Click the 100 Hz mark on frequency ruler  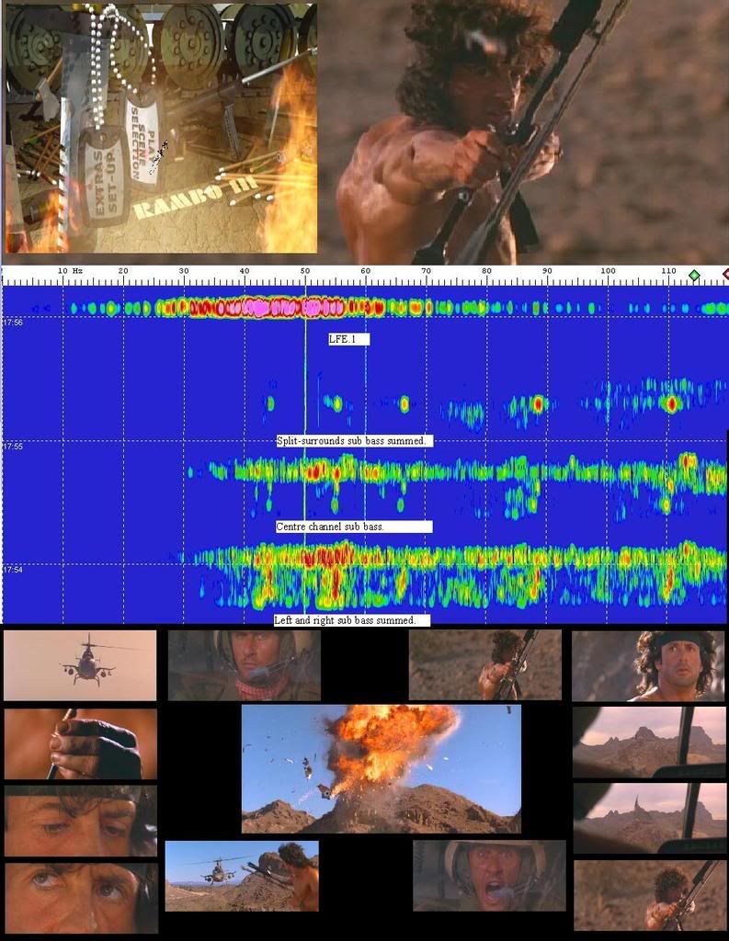(x=608, y=271)
